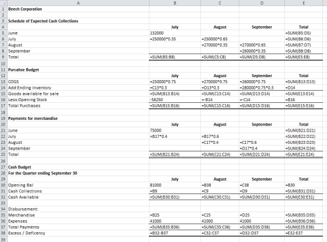Click the =SUM(B30:B31) cell

pyautogui.click(x=175, y=197)
